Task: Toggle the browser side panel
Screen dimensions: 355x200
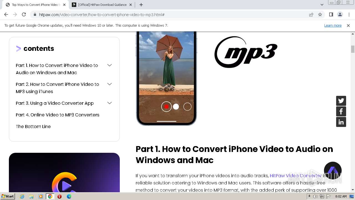Action: pos(331,14)
